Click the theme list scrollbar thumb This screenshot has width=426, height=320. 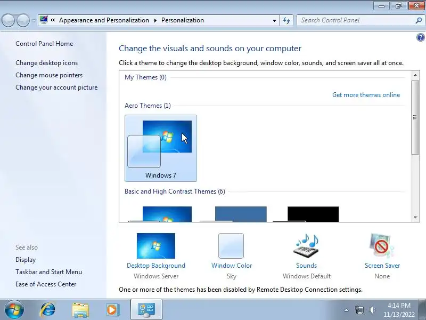pyautogui.click(x=415, y=117)
